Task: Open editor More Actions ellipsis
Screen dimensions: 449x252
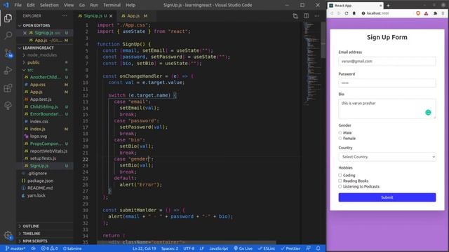Action: click(316, 16)
